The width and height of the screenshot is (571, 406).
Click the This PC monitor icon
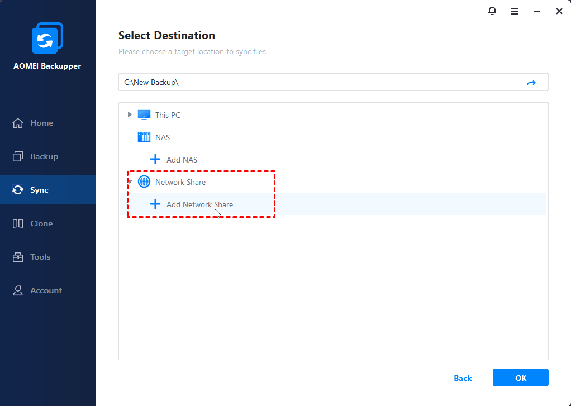point(144,115)
